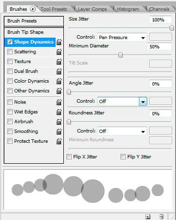The image size is (176, 220).
Task: Lock the Dual Brush setting
Action: pos(59,71)
